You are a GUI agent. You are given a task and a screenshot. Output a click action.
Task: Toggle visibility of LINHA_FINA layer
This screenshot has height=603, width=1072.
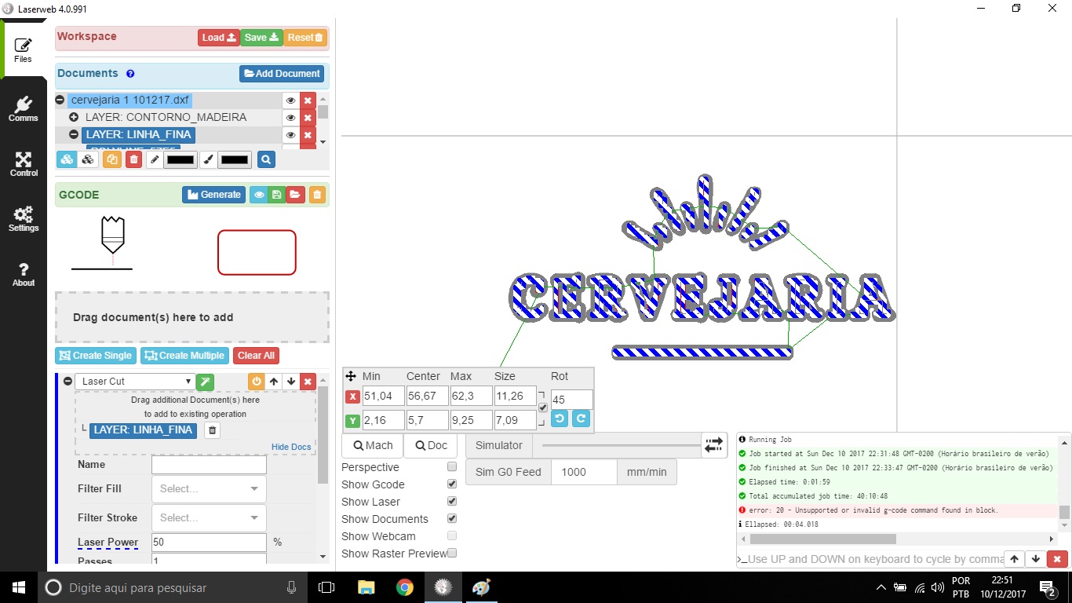coord(290,135)
